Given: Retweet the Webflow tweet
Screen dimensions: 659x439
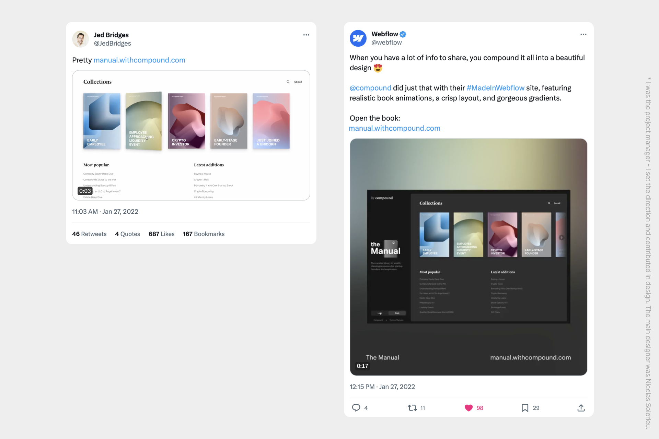Looking at the screenshot, I should pos(412,408).
